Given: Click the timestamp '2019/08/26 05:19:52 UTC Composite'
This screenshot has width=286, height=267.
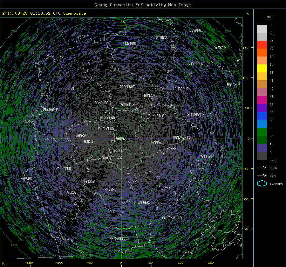Looking at the screenshot, I should (44, 13).
